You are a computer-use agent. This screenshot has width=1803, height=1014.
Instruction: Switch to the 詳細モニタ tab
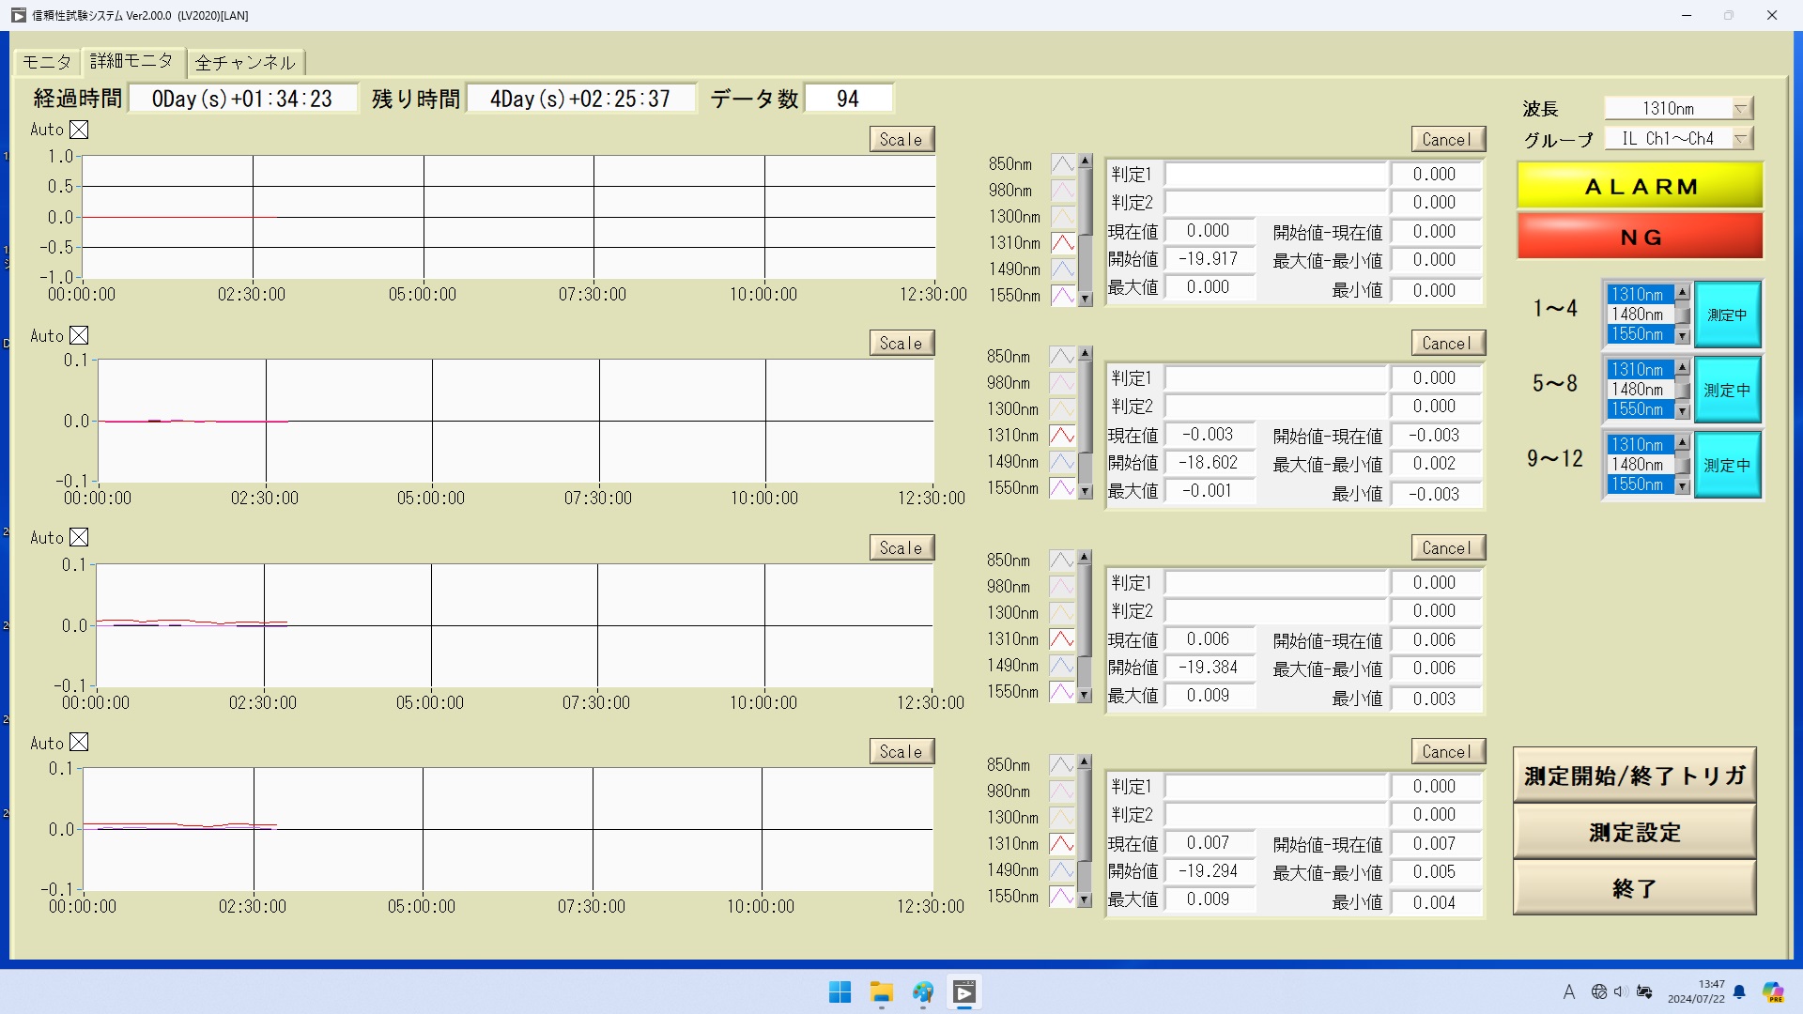[x=131, y=61]
